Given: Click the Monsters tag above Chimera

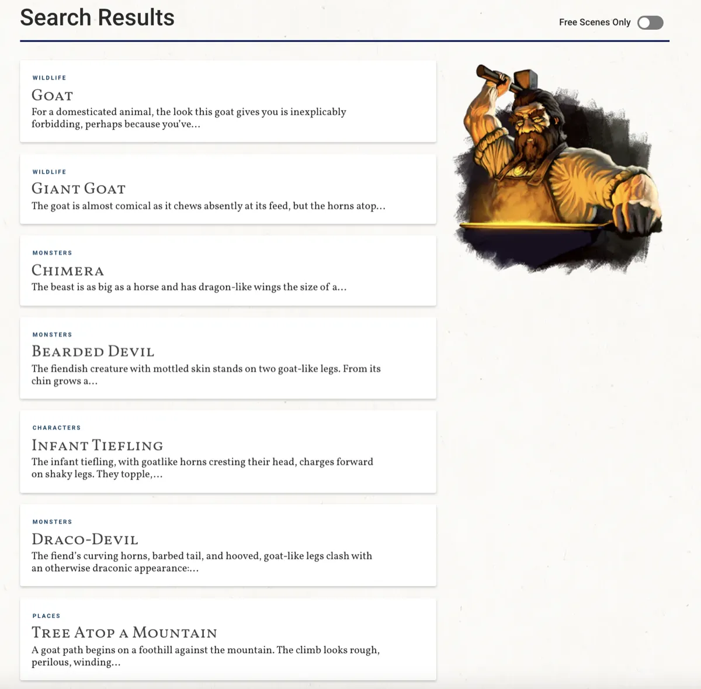Looking at the screenshot, I should point(53,253).
